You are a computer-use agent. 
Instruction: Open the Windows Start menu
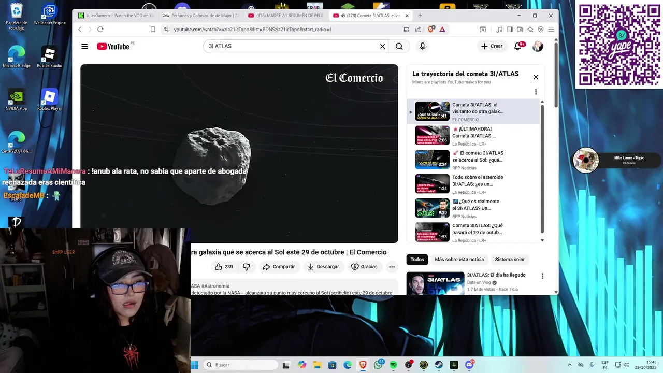point(194,365)
